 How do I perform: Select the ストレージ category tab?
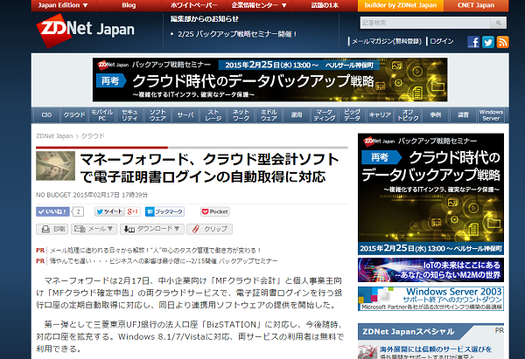click(213, 115)
